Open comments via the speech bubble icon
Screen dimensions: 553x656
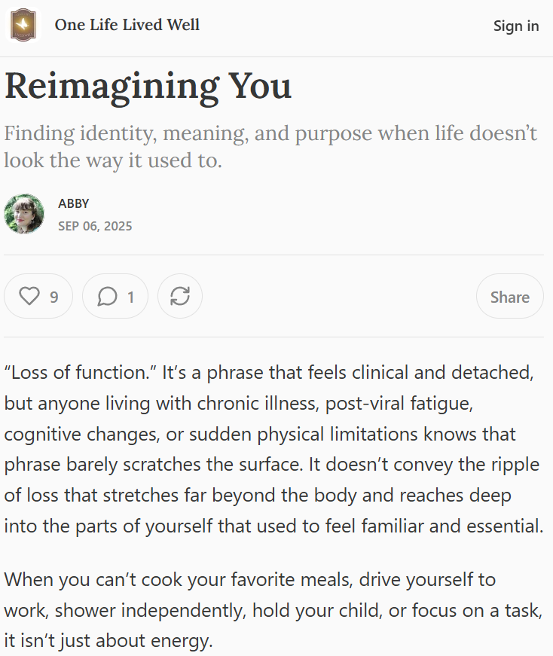(107, 297)
